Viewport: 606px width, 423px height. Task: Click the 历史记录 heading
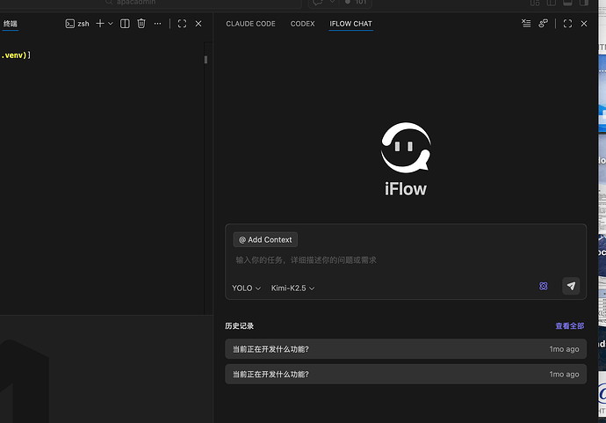point(239,326)
